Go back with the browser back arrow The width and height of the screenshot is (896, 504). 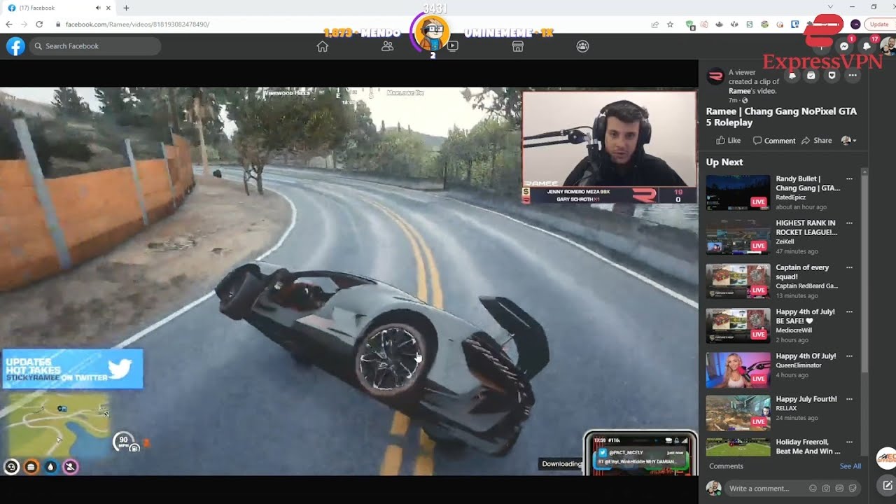[9, 24]
